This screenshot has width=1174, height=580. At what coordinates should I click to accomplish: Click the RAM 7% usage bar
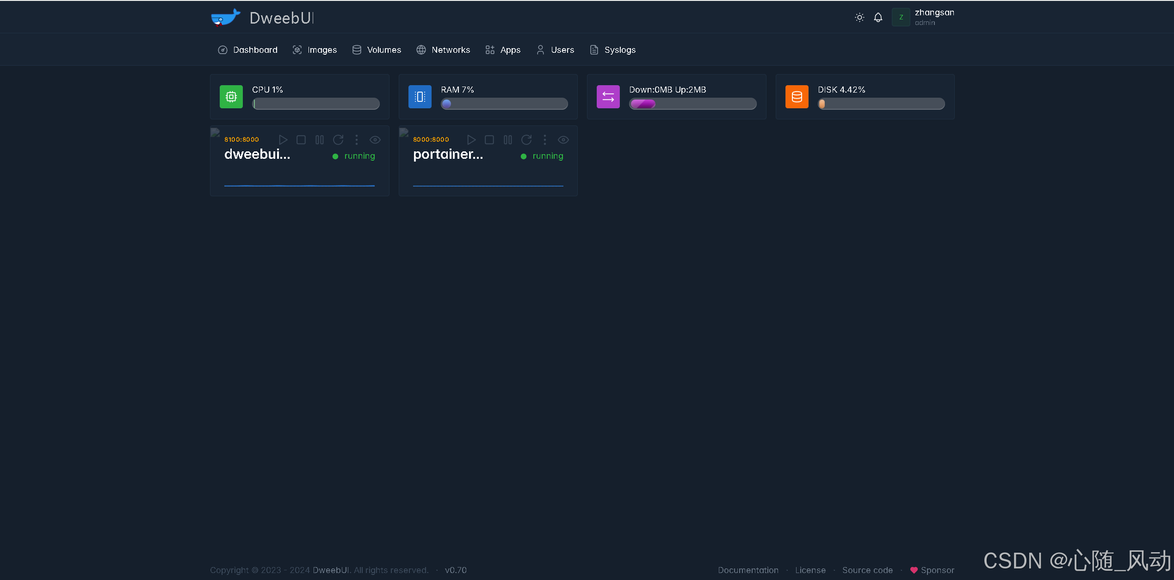pyautogui.click(x=504, y=104)
